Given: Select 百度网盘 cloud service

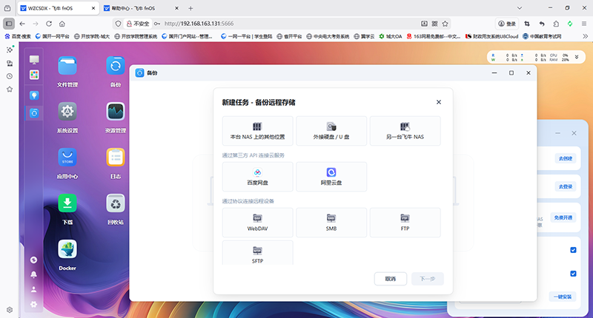Looking at the screenshot, I should 257,177.
